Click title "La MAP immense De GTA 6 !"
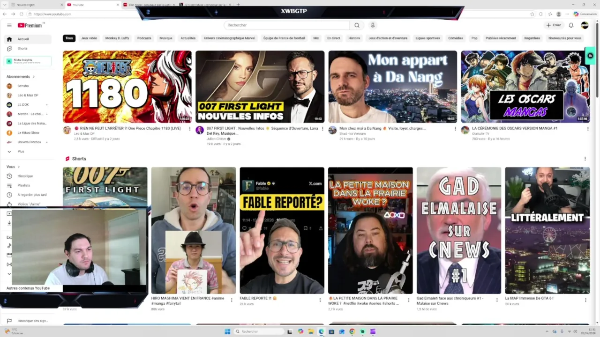600x337 pixels. 529,298
